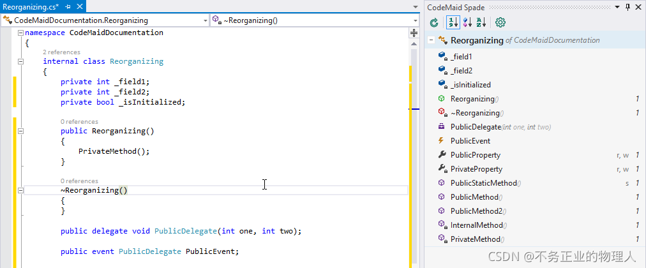Select _isInitialized field icon in Spade
The image size is (646, 268).
[x=442, y=84]
